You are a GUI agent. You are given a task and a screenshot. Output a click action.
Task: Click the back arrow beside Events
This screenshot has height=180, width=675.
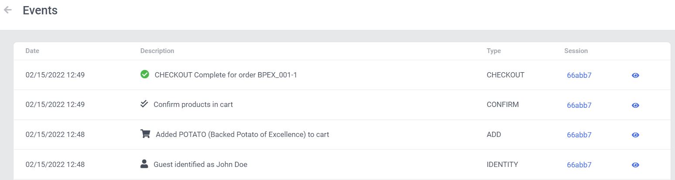8,10
